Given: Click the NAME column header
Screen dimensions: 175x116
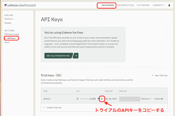Looking at the screenshot, I should point(45,91).
